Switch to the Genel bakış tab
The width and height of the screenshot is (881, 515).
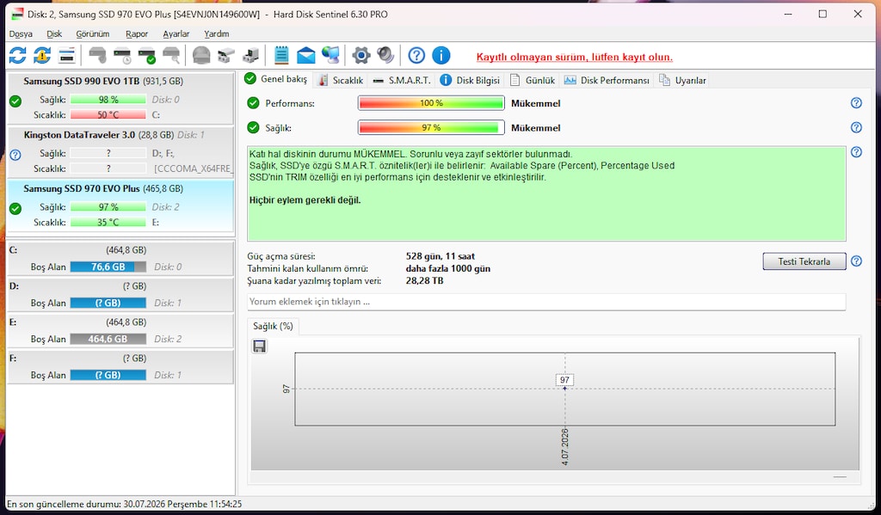point(276,79)
